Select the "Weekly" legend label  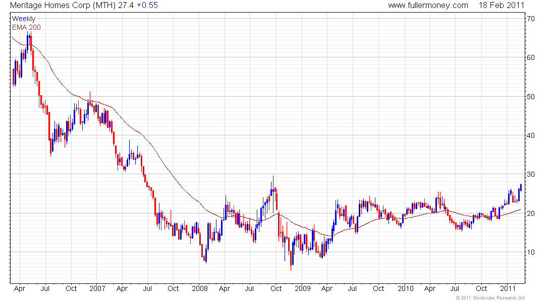pyautogui.click(x=24, y=19)
